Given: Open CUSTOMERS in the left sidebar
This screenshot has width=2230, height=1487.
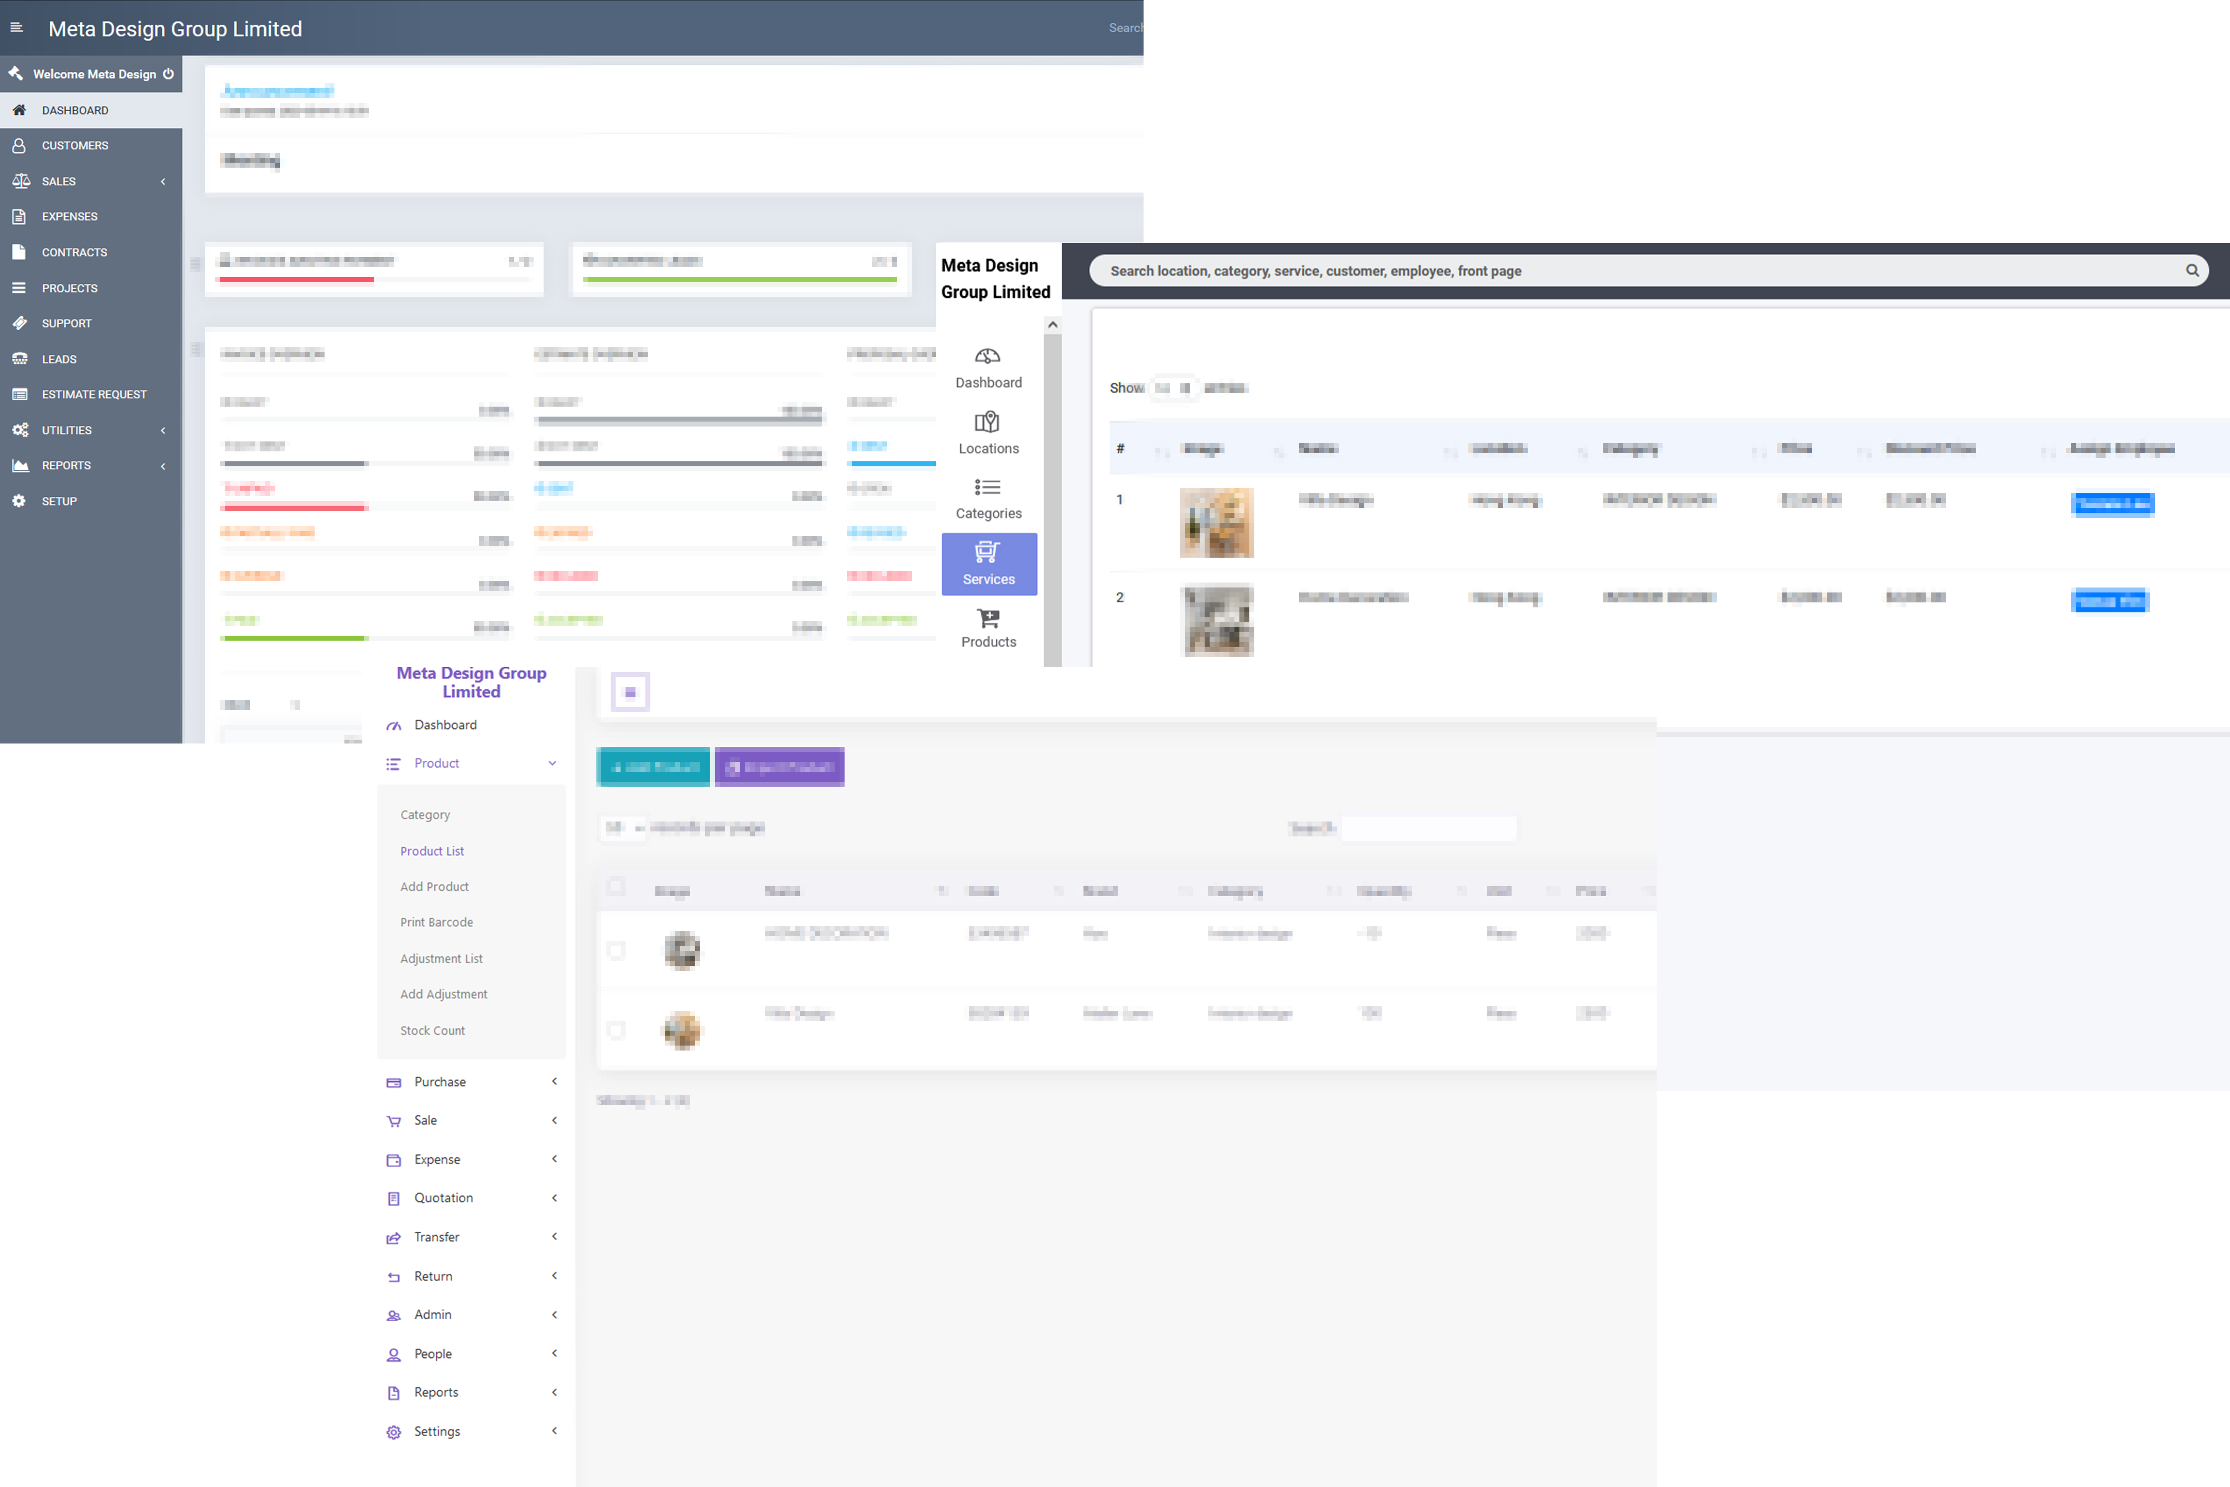Looking at the screenshot, I should (75, 145).
